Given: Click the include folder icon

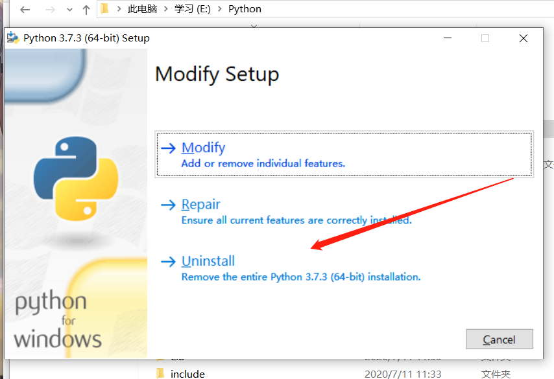Looking at the screenshot, I should click(160, 373).
